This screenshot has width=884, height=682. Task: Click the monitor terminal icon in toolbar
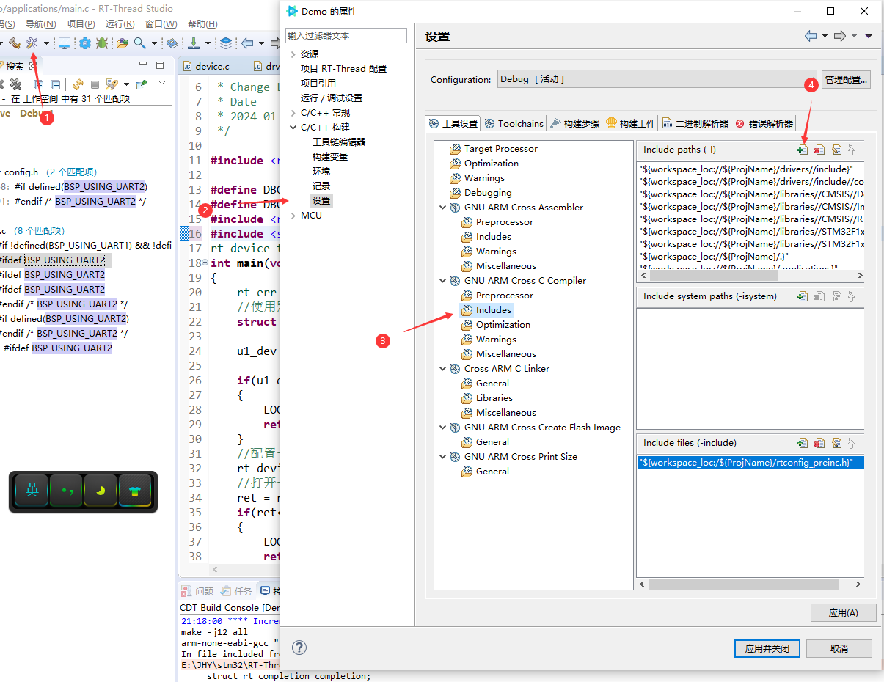65,43
